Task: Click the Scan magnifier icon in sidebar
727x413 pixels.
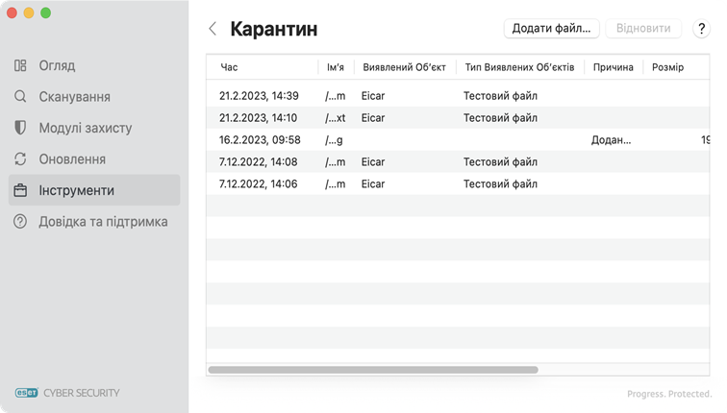Action: click(x=20, y=96)
